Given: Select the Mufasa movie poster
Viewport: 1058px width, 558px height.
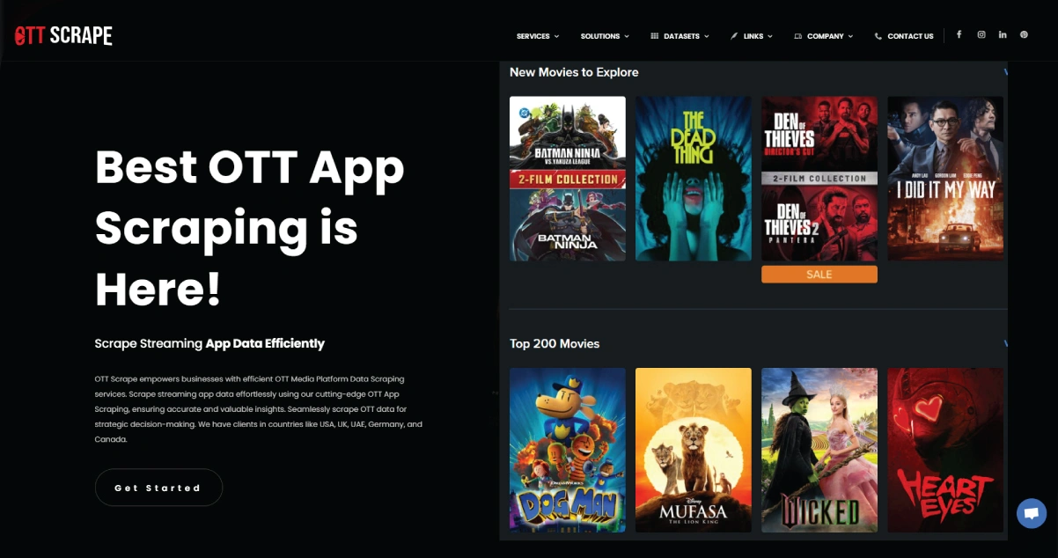Looking at the screenshot, I should 693,450.
